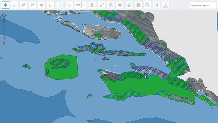This screenshot has width=218, height=123.
Task: Pan the map south with down arrow
Action: coord(4,18)
